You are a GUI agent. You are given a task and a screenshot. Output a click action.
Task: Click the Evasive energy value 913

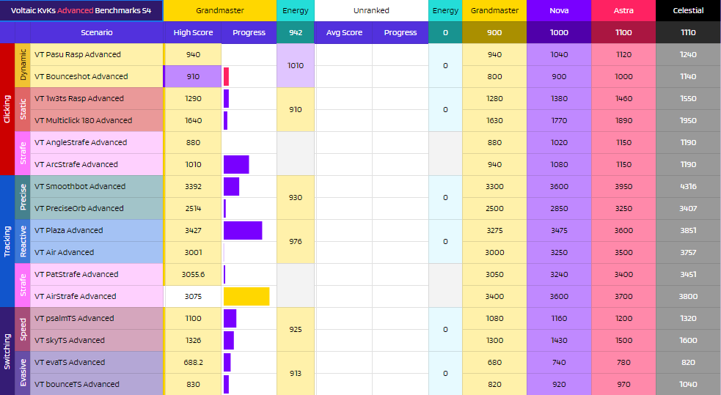[296, 374]
